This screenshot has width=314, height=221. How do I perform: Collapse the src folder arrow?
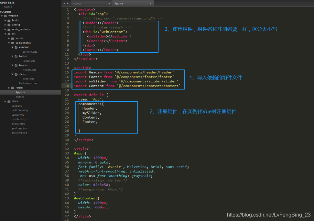[x=5, y=34]
